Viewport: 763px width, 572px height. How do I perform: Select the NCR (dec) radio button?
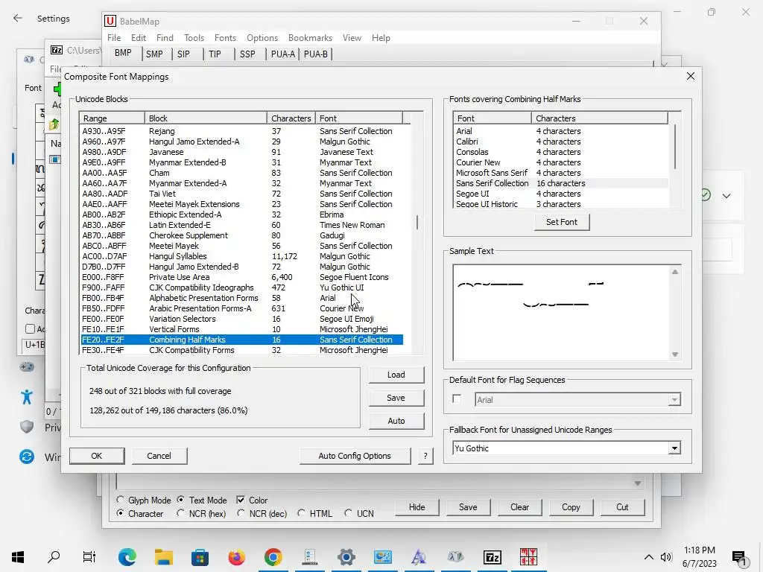[241, 513]
